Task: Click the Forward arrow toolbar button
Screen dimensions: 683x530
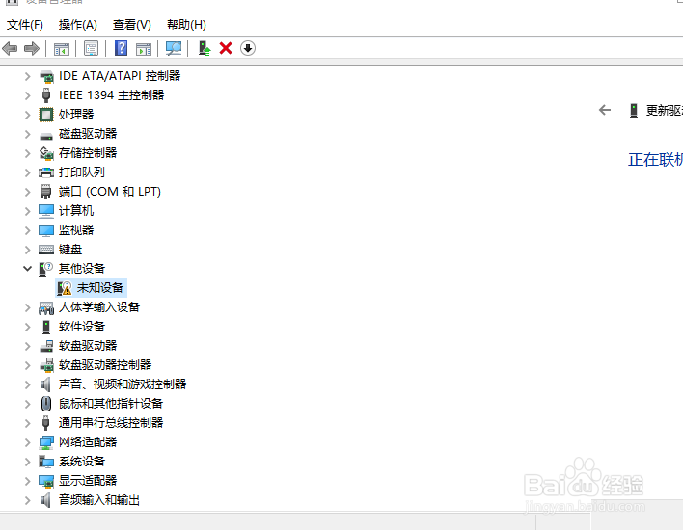Action: [32, 48]
